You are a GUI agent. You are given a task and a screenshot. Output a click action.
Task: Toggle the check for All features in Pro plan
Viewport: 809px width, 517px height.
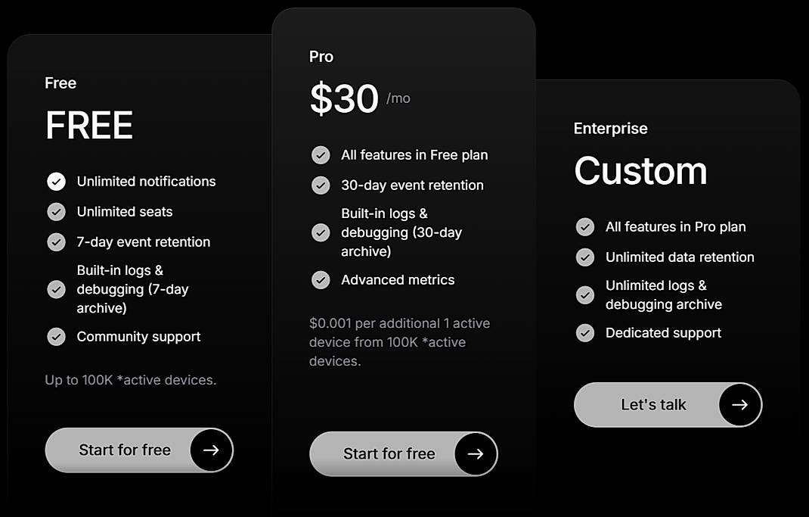tap(585, 226)
